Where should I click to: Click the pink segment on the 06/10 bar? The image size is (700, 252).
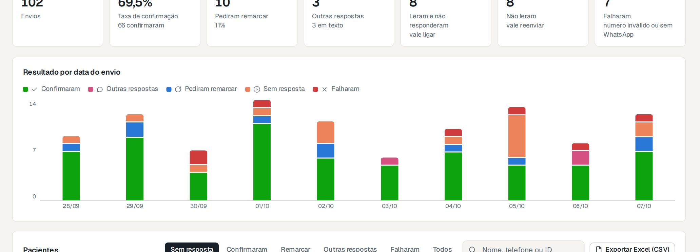click(x=580, y=158)
